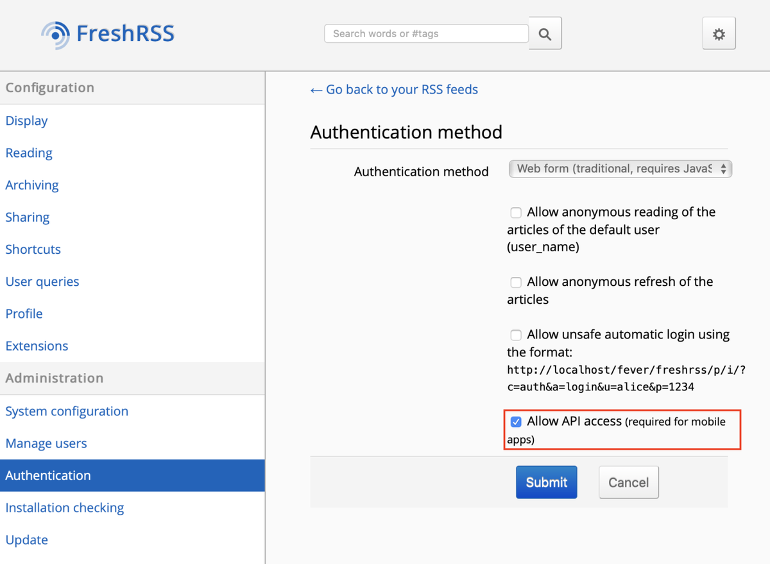This screenshot has width=770, height=564.
Task: Click the magnifying glass search button
Action: [x=545, y=33]
